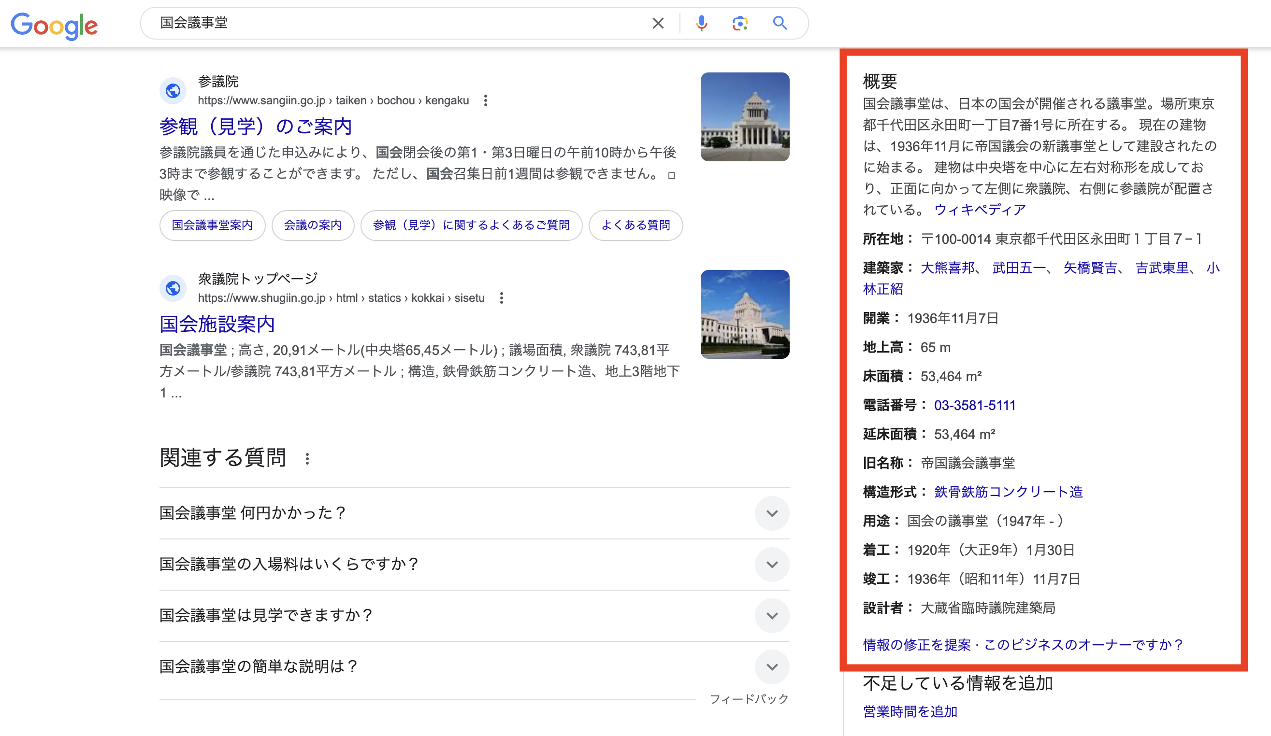Click the former name 帝国議会議事堂
Image resolution: width=1271 pixels, height=736 pixels.
[968, 463]
